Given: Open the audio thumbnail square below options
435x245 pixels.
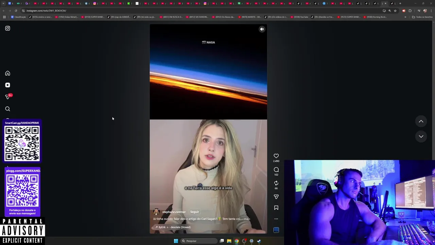Looking at the screenshot, I should [276, 230].
